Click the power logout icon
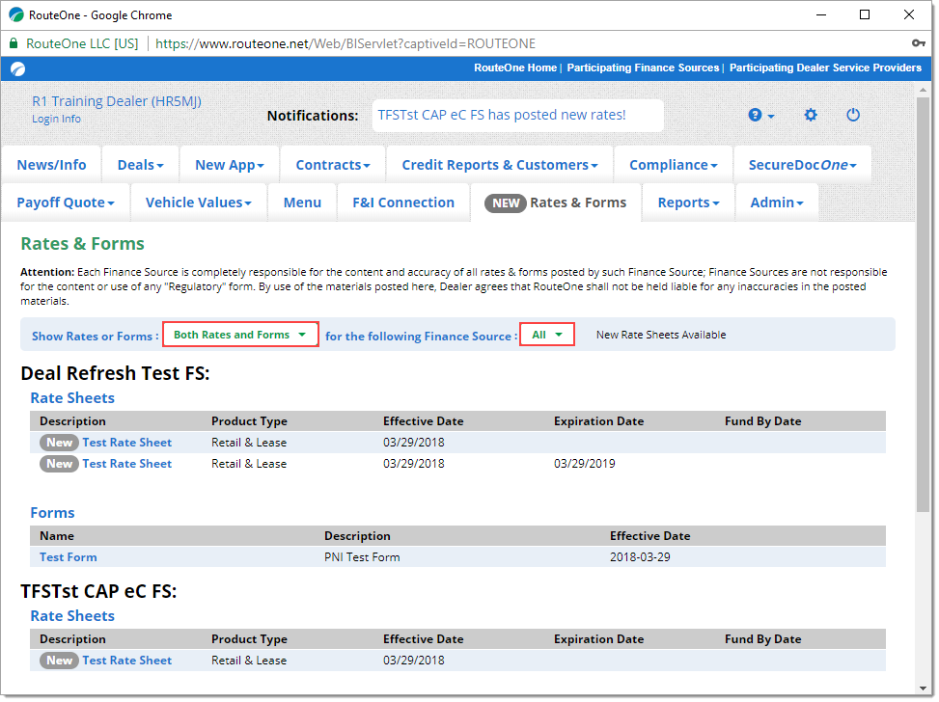Viewport: 939px width, 702px height. (853, 115)
